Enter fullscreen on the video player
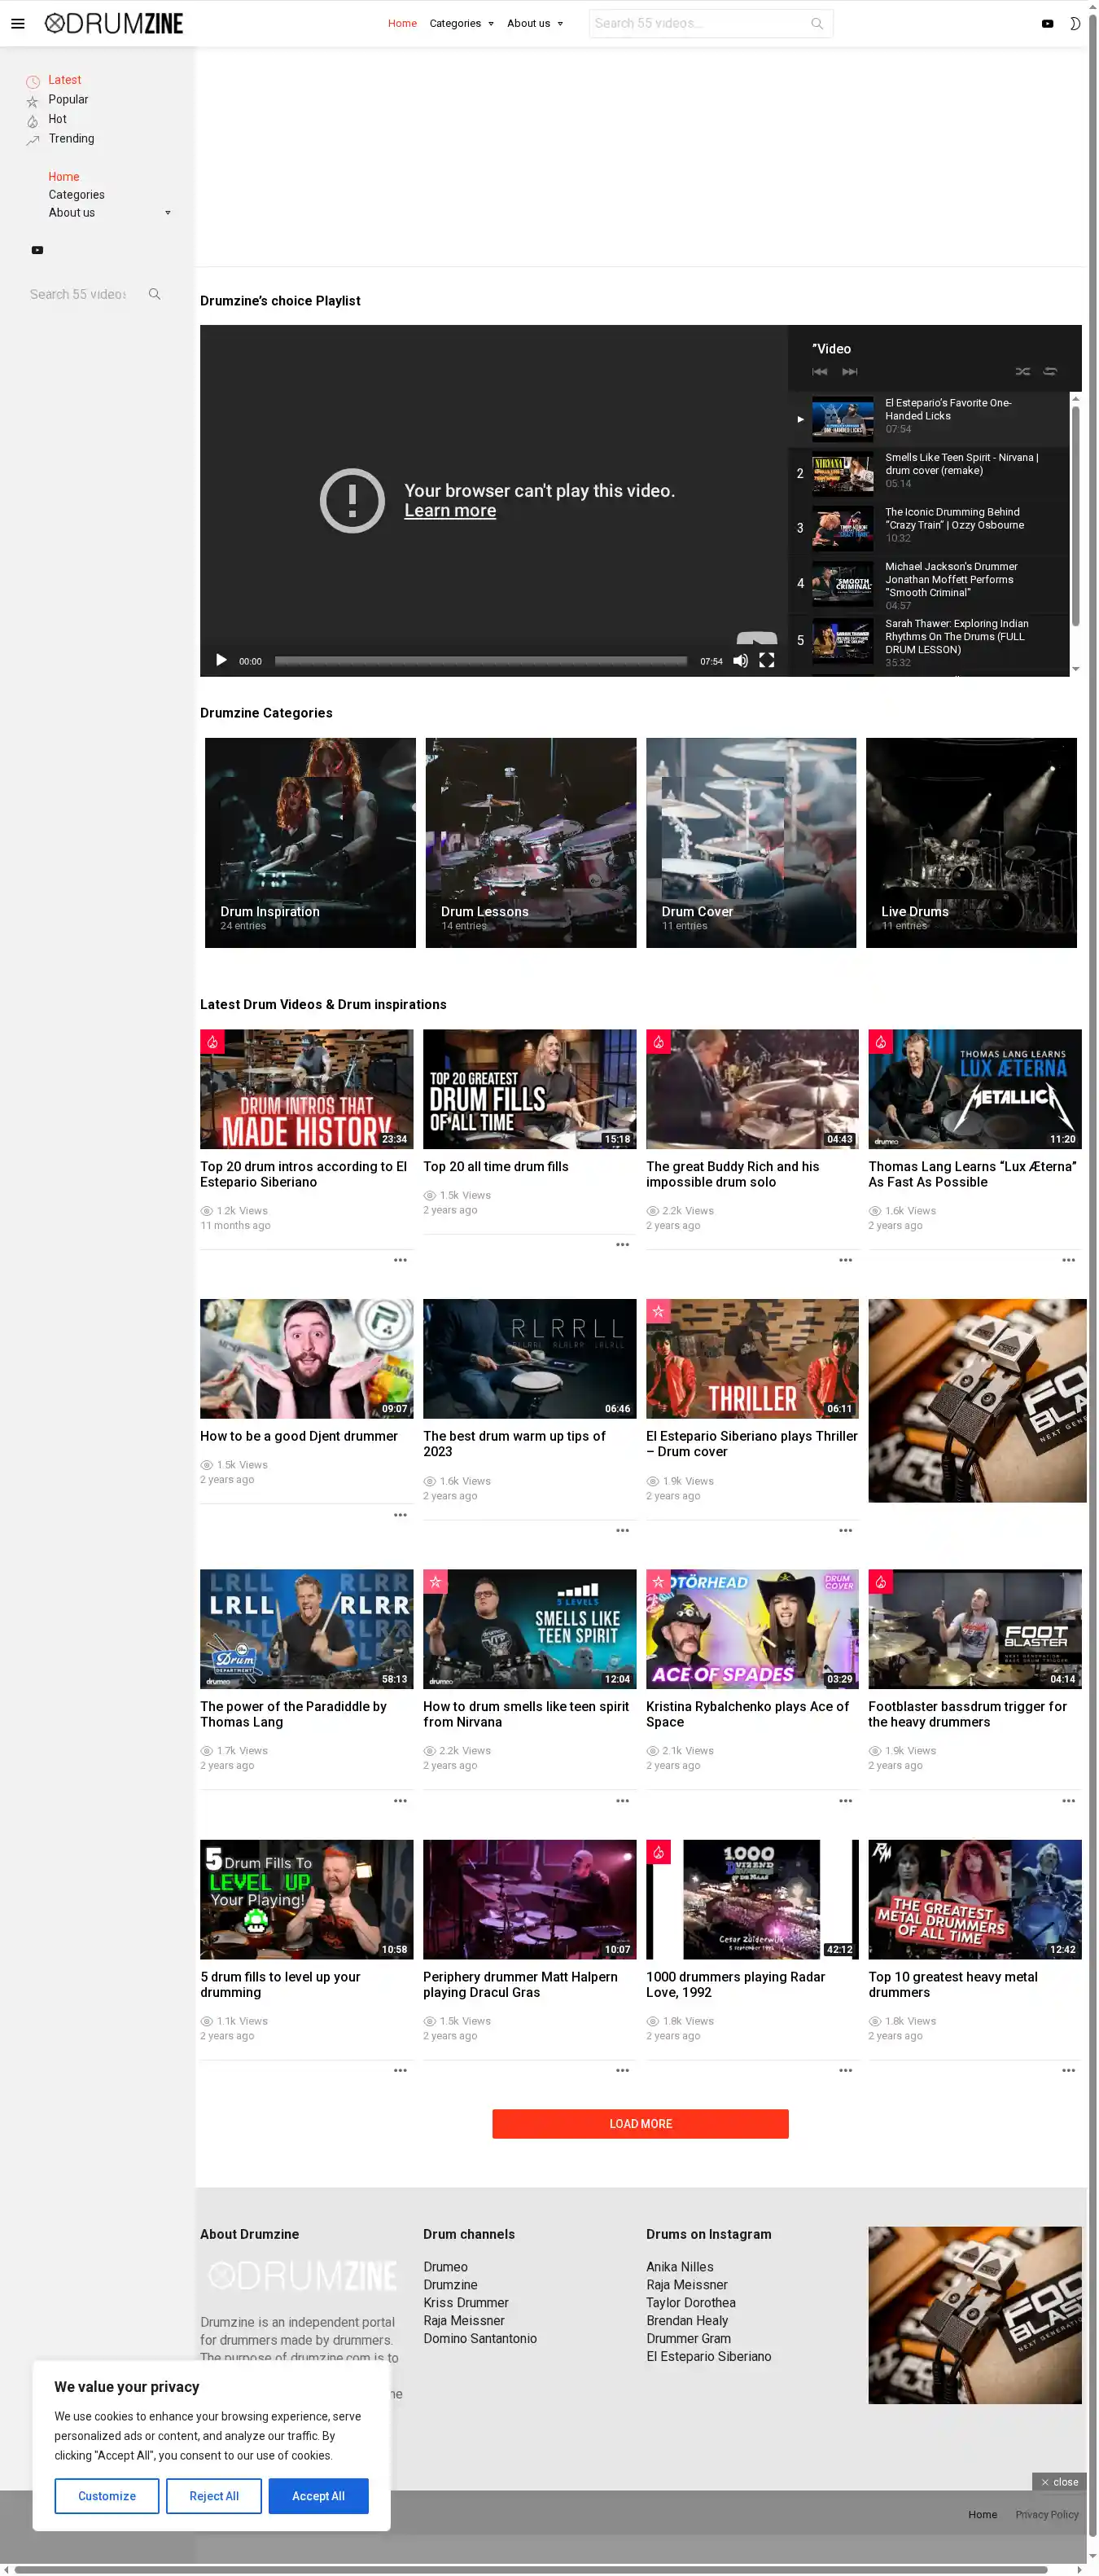This screenshot has height=2576, width=1099. point(767,661)
